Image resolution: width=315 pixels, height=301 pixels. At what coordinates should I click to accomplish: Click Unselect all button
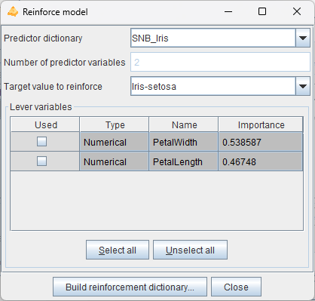pos(190,250)
